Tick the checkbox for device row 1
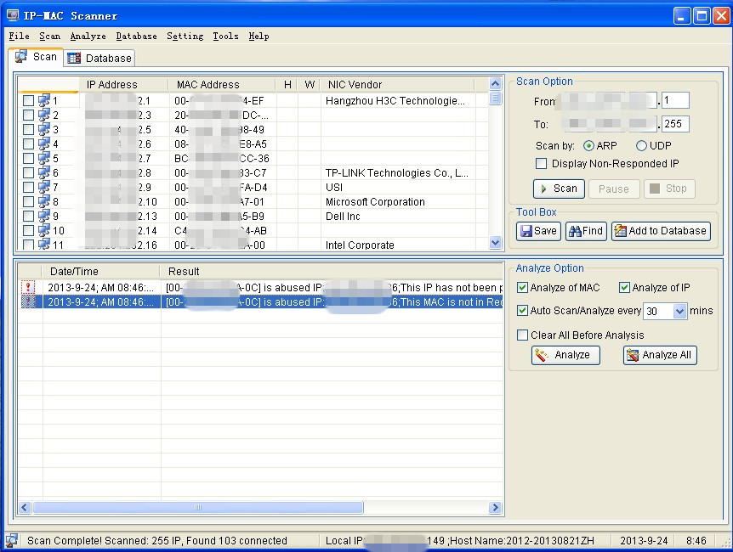 [x=28, y=100]
